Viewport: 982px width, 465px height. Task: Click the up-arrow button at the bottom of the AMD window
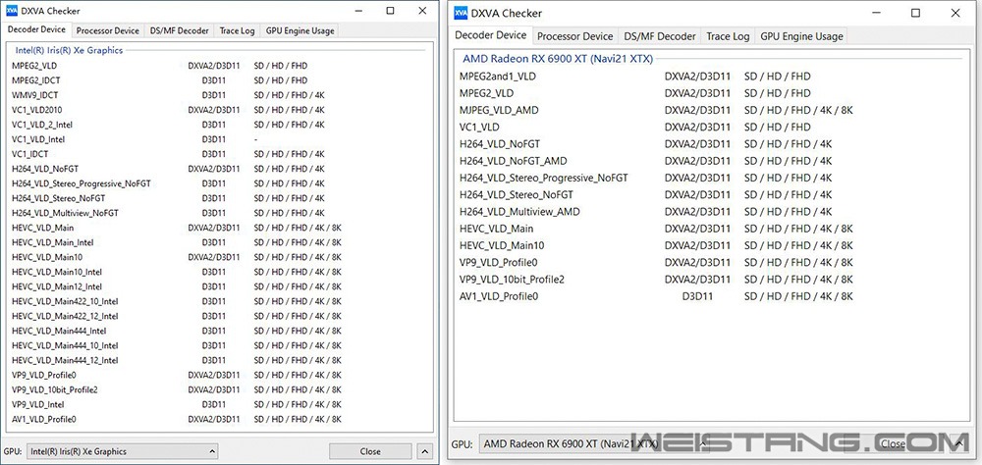pyautogui.click(x=955, y=443)
